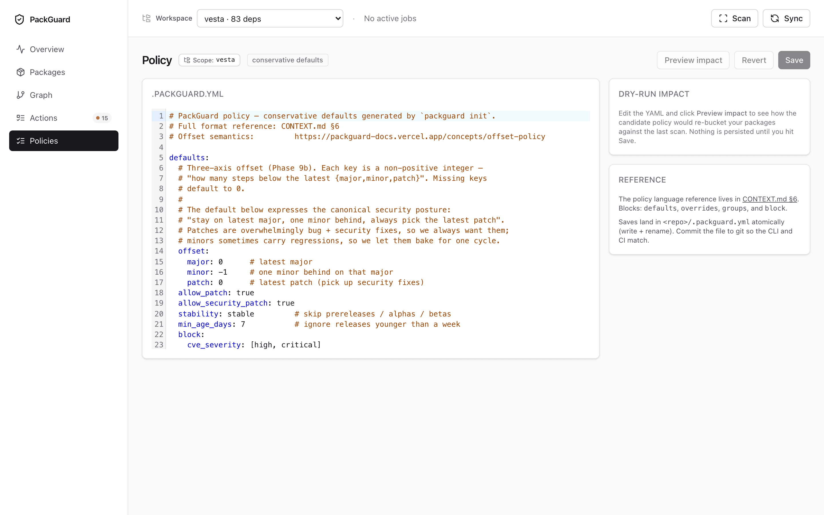Click "Saves land in <repo>/.packguard.yml" paragraph
This screenshot has width=824, height=515.
(706, 231)
